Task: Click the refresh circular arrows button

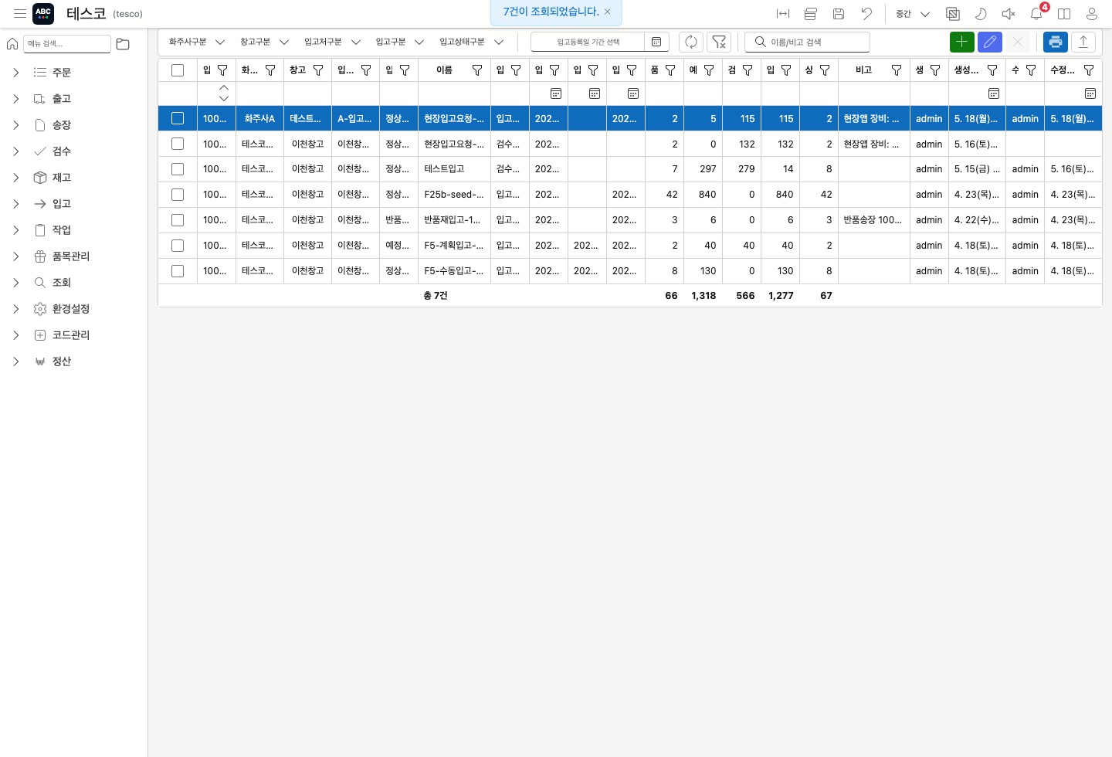Action: [691, 42]
